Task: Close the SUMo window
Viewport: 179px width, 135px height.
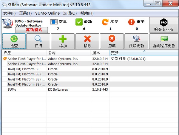Action: point(170,3)
